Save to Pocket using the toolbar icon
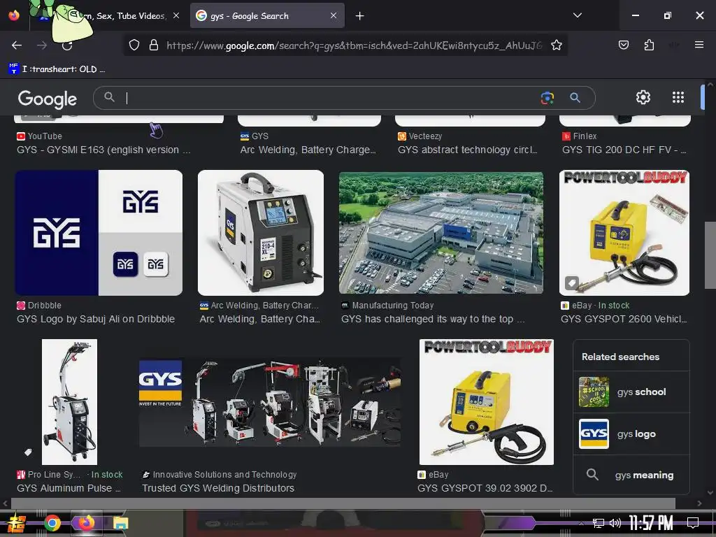This screenshot has width=716, height=537. pyautogui.click(x=623, y=45)
